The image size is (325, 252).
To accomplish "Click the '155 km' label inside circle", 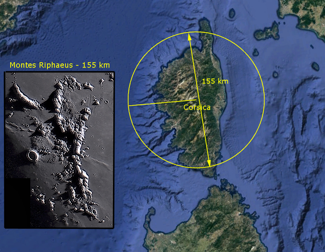I will (x=215, y=81).
